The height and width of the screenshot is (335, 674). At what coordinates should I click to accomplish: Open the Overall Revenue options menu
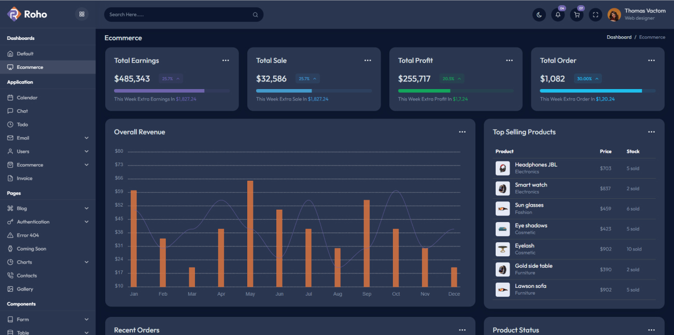click(462, 132)
